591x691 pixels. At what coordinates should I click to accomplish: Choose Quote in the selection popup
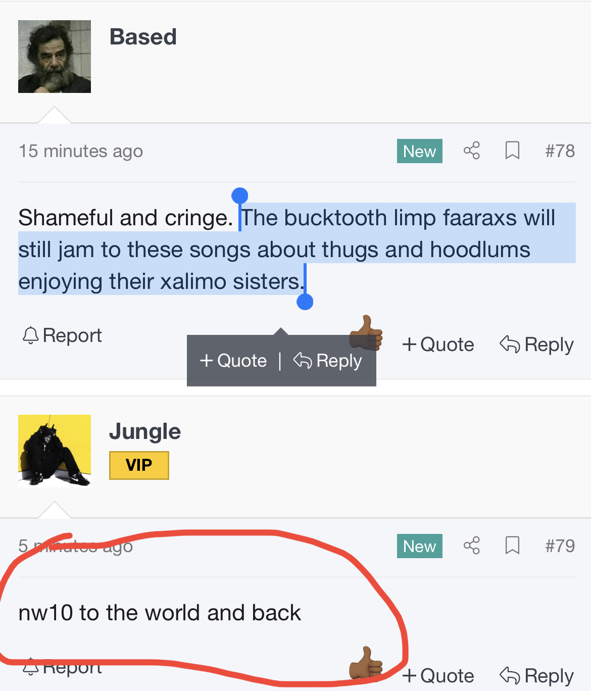233,361
